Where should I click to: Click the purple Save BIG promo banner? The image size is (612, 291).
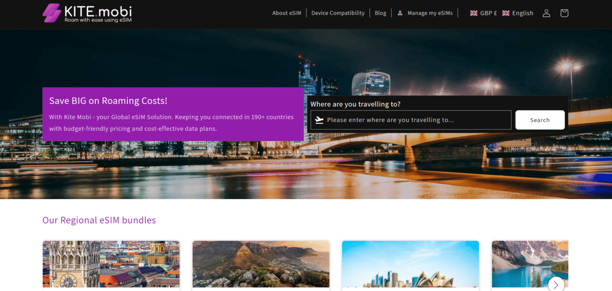pyautogui.click(x=173, y=114)
